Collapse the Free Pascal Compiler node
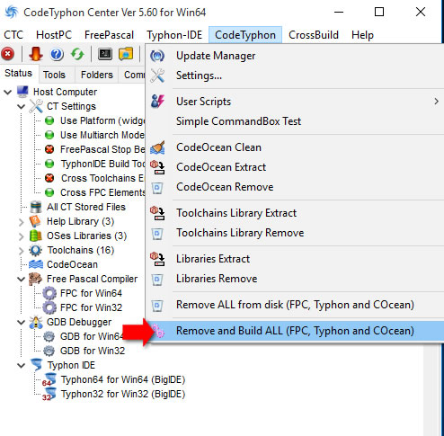This screenshot has width=444, height=436. [21, 280]
